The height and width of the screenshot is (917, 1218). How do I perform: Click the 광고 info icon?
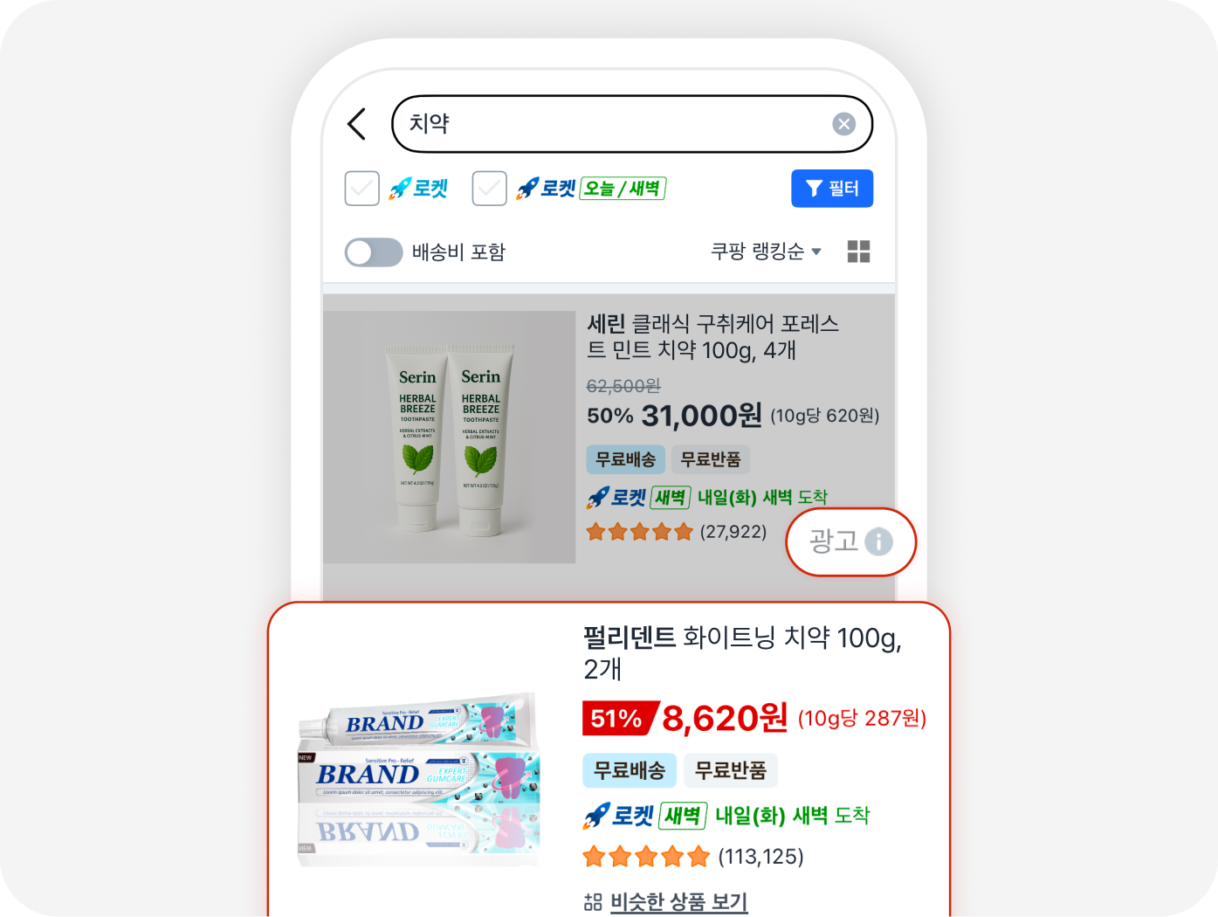[x=878, y=541]
